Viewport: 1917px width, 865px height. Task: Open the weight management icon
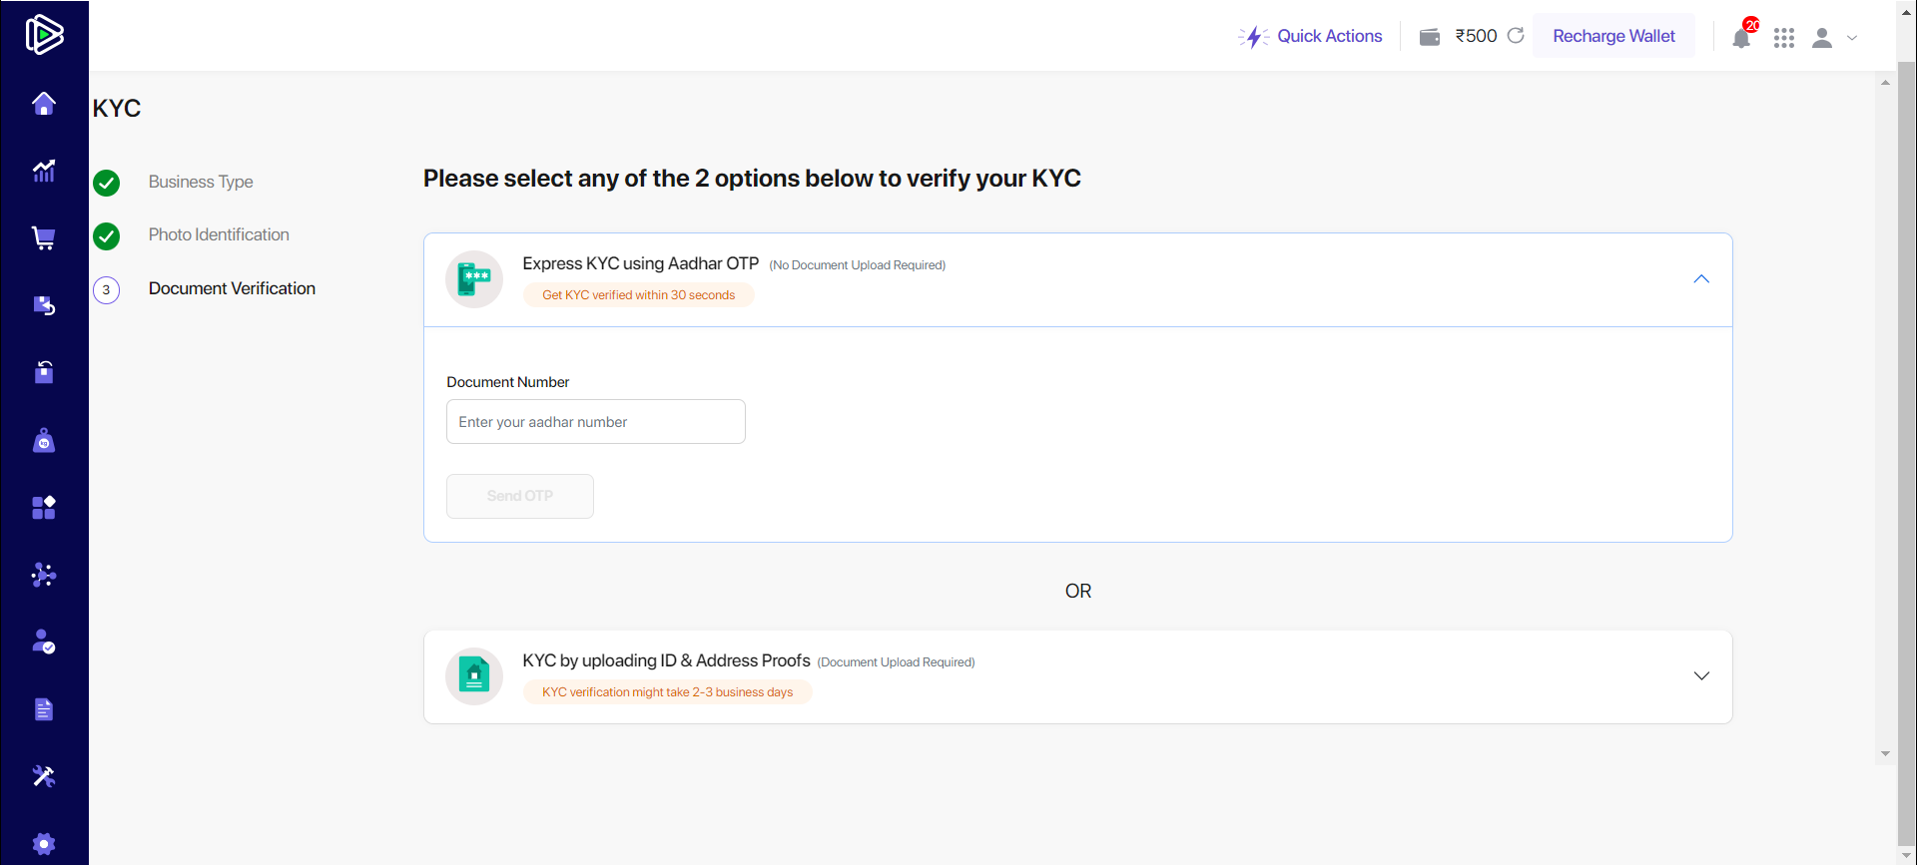pyautogui.click(x=44, y=440)
